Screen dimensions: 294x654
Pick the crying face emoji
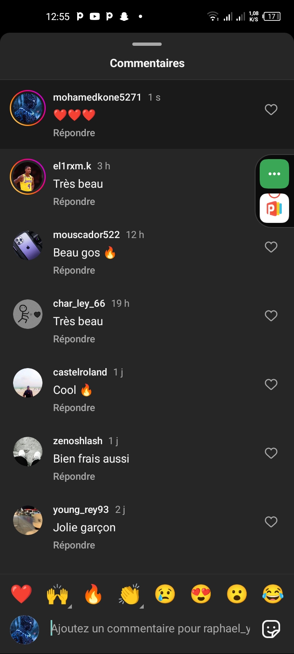tap(165, 594)
